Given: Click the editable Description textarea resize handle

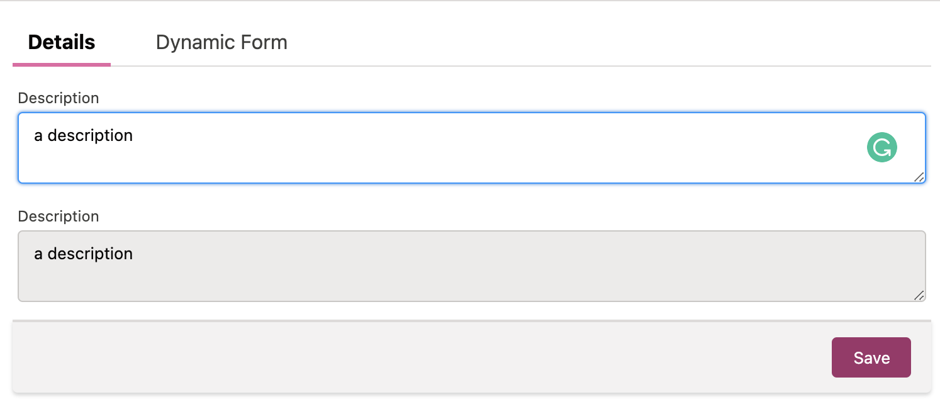Looking at the screenshot, I should [x=919, y=177].
